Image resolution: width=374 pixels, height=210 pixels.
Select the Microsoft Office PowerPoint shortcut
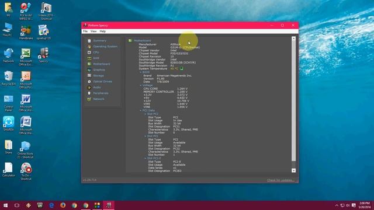click(x=26, y=80)
